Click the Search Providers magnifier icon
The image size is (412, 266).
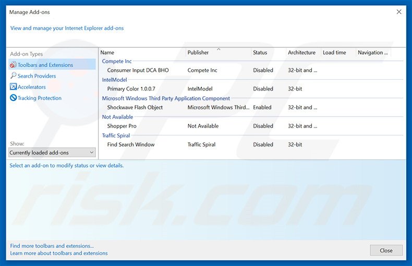[14, 76]
